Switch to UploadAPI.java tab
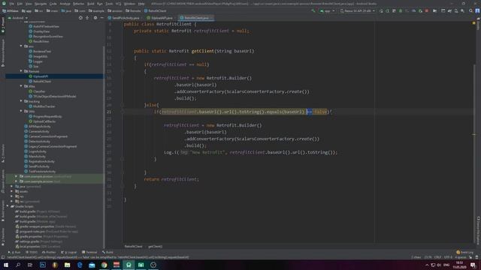Viewport: 481px width, 270px height. coord(161,18)
